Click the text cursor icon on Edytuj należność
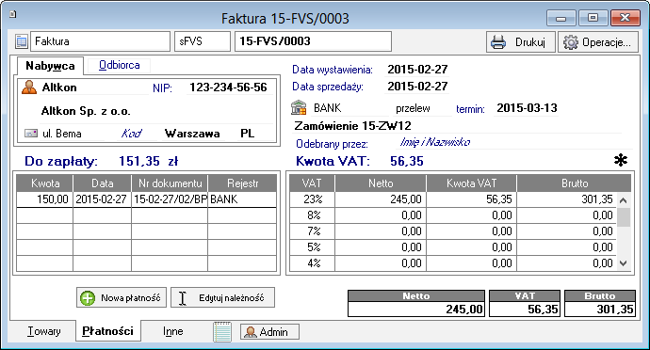650x350 pixels. coord(183,298)
